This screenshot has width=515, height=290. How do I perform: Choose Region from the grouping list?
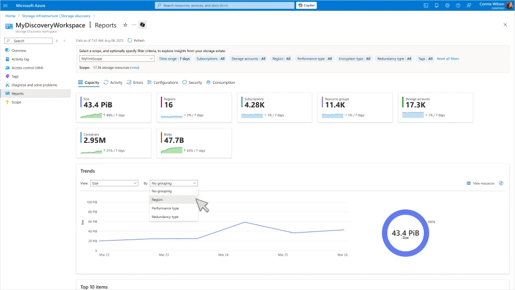tap(157, 199)
